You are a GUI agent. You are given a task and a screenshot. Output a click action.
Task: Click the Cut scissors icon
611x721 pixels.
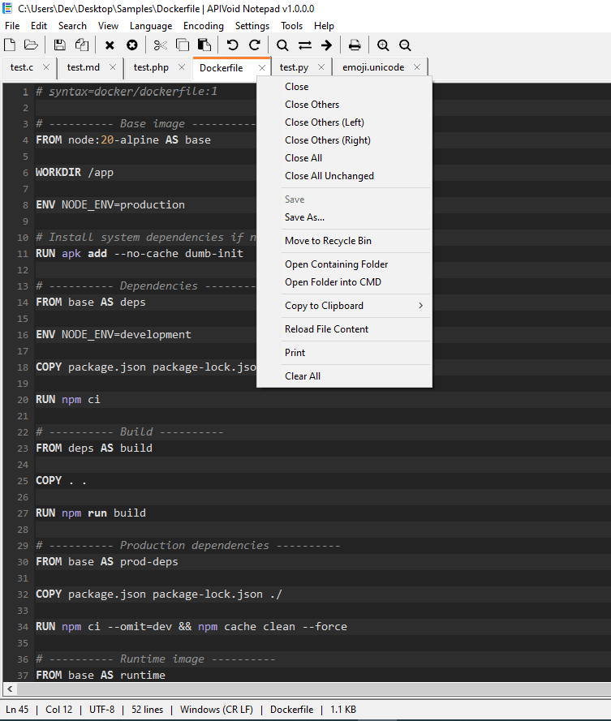pos(160,45)
